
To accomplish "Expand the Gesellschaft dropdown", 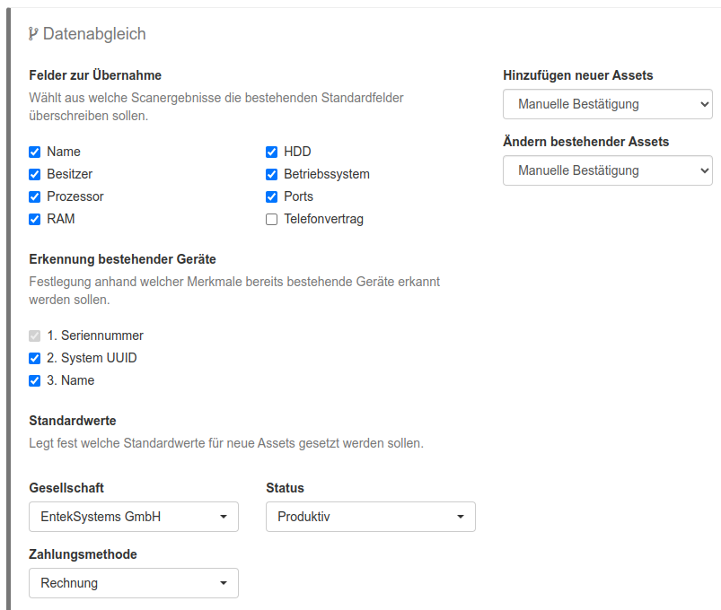I will point(134,517).
